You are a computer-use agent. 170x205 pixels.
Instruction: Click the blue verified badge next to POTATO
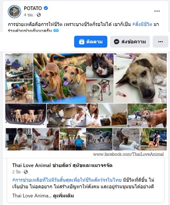click(46, 8)
